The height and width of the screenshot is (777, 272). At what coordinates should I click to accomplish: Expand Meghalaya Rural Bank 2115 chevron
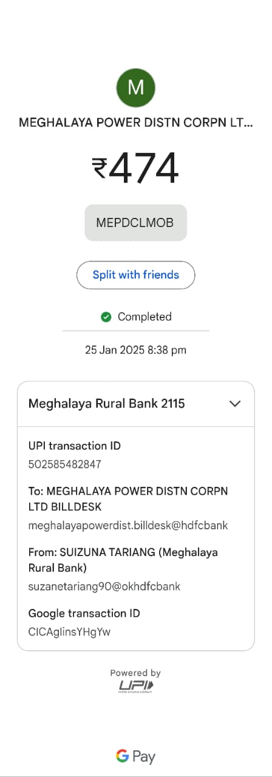[235, 404]
